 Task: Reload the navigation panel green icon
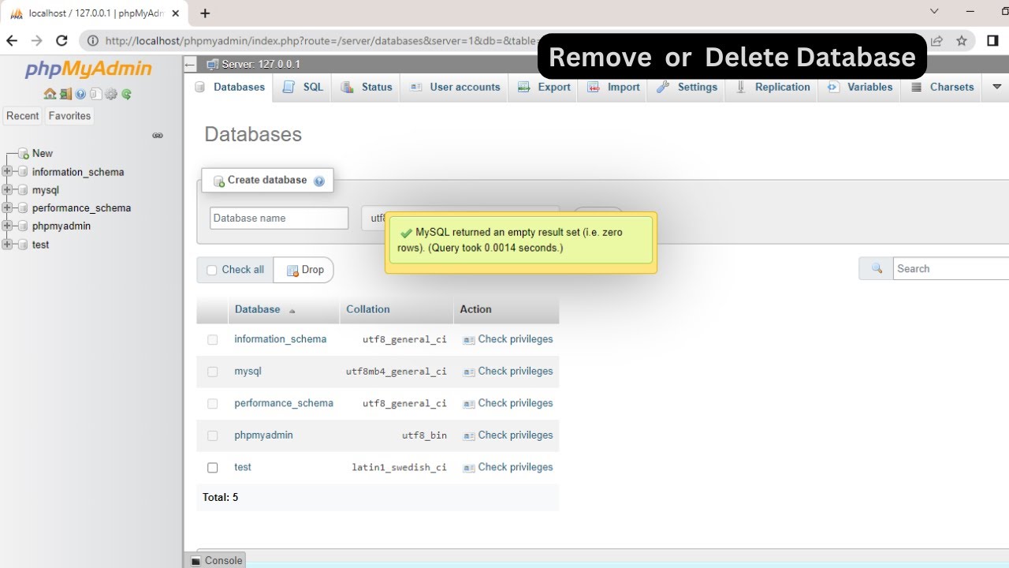[126, 94]
